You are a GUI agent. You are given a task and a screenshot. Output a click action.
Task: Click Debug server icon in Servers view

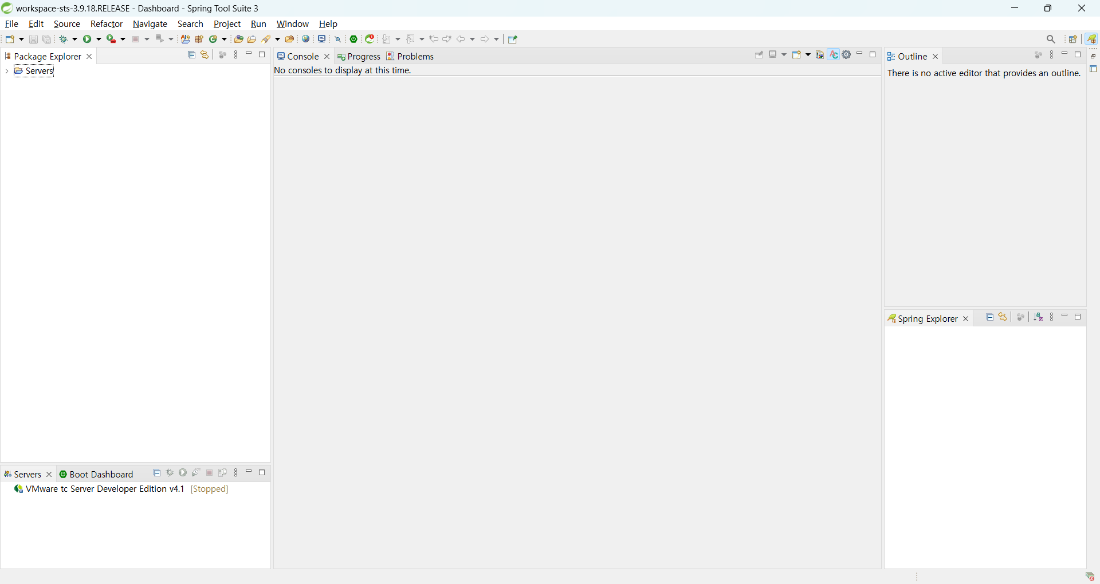(170, 473)
